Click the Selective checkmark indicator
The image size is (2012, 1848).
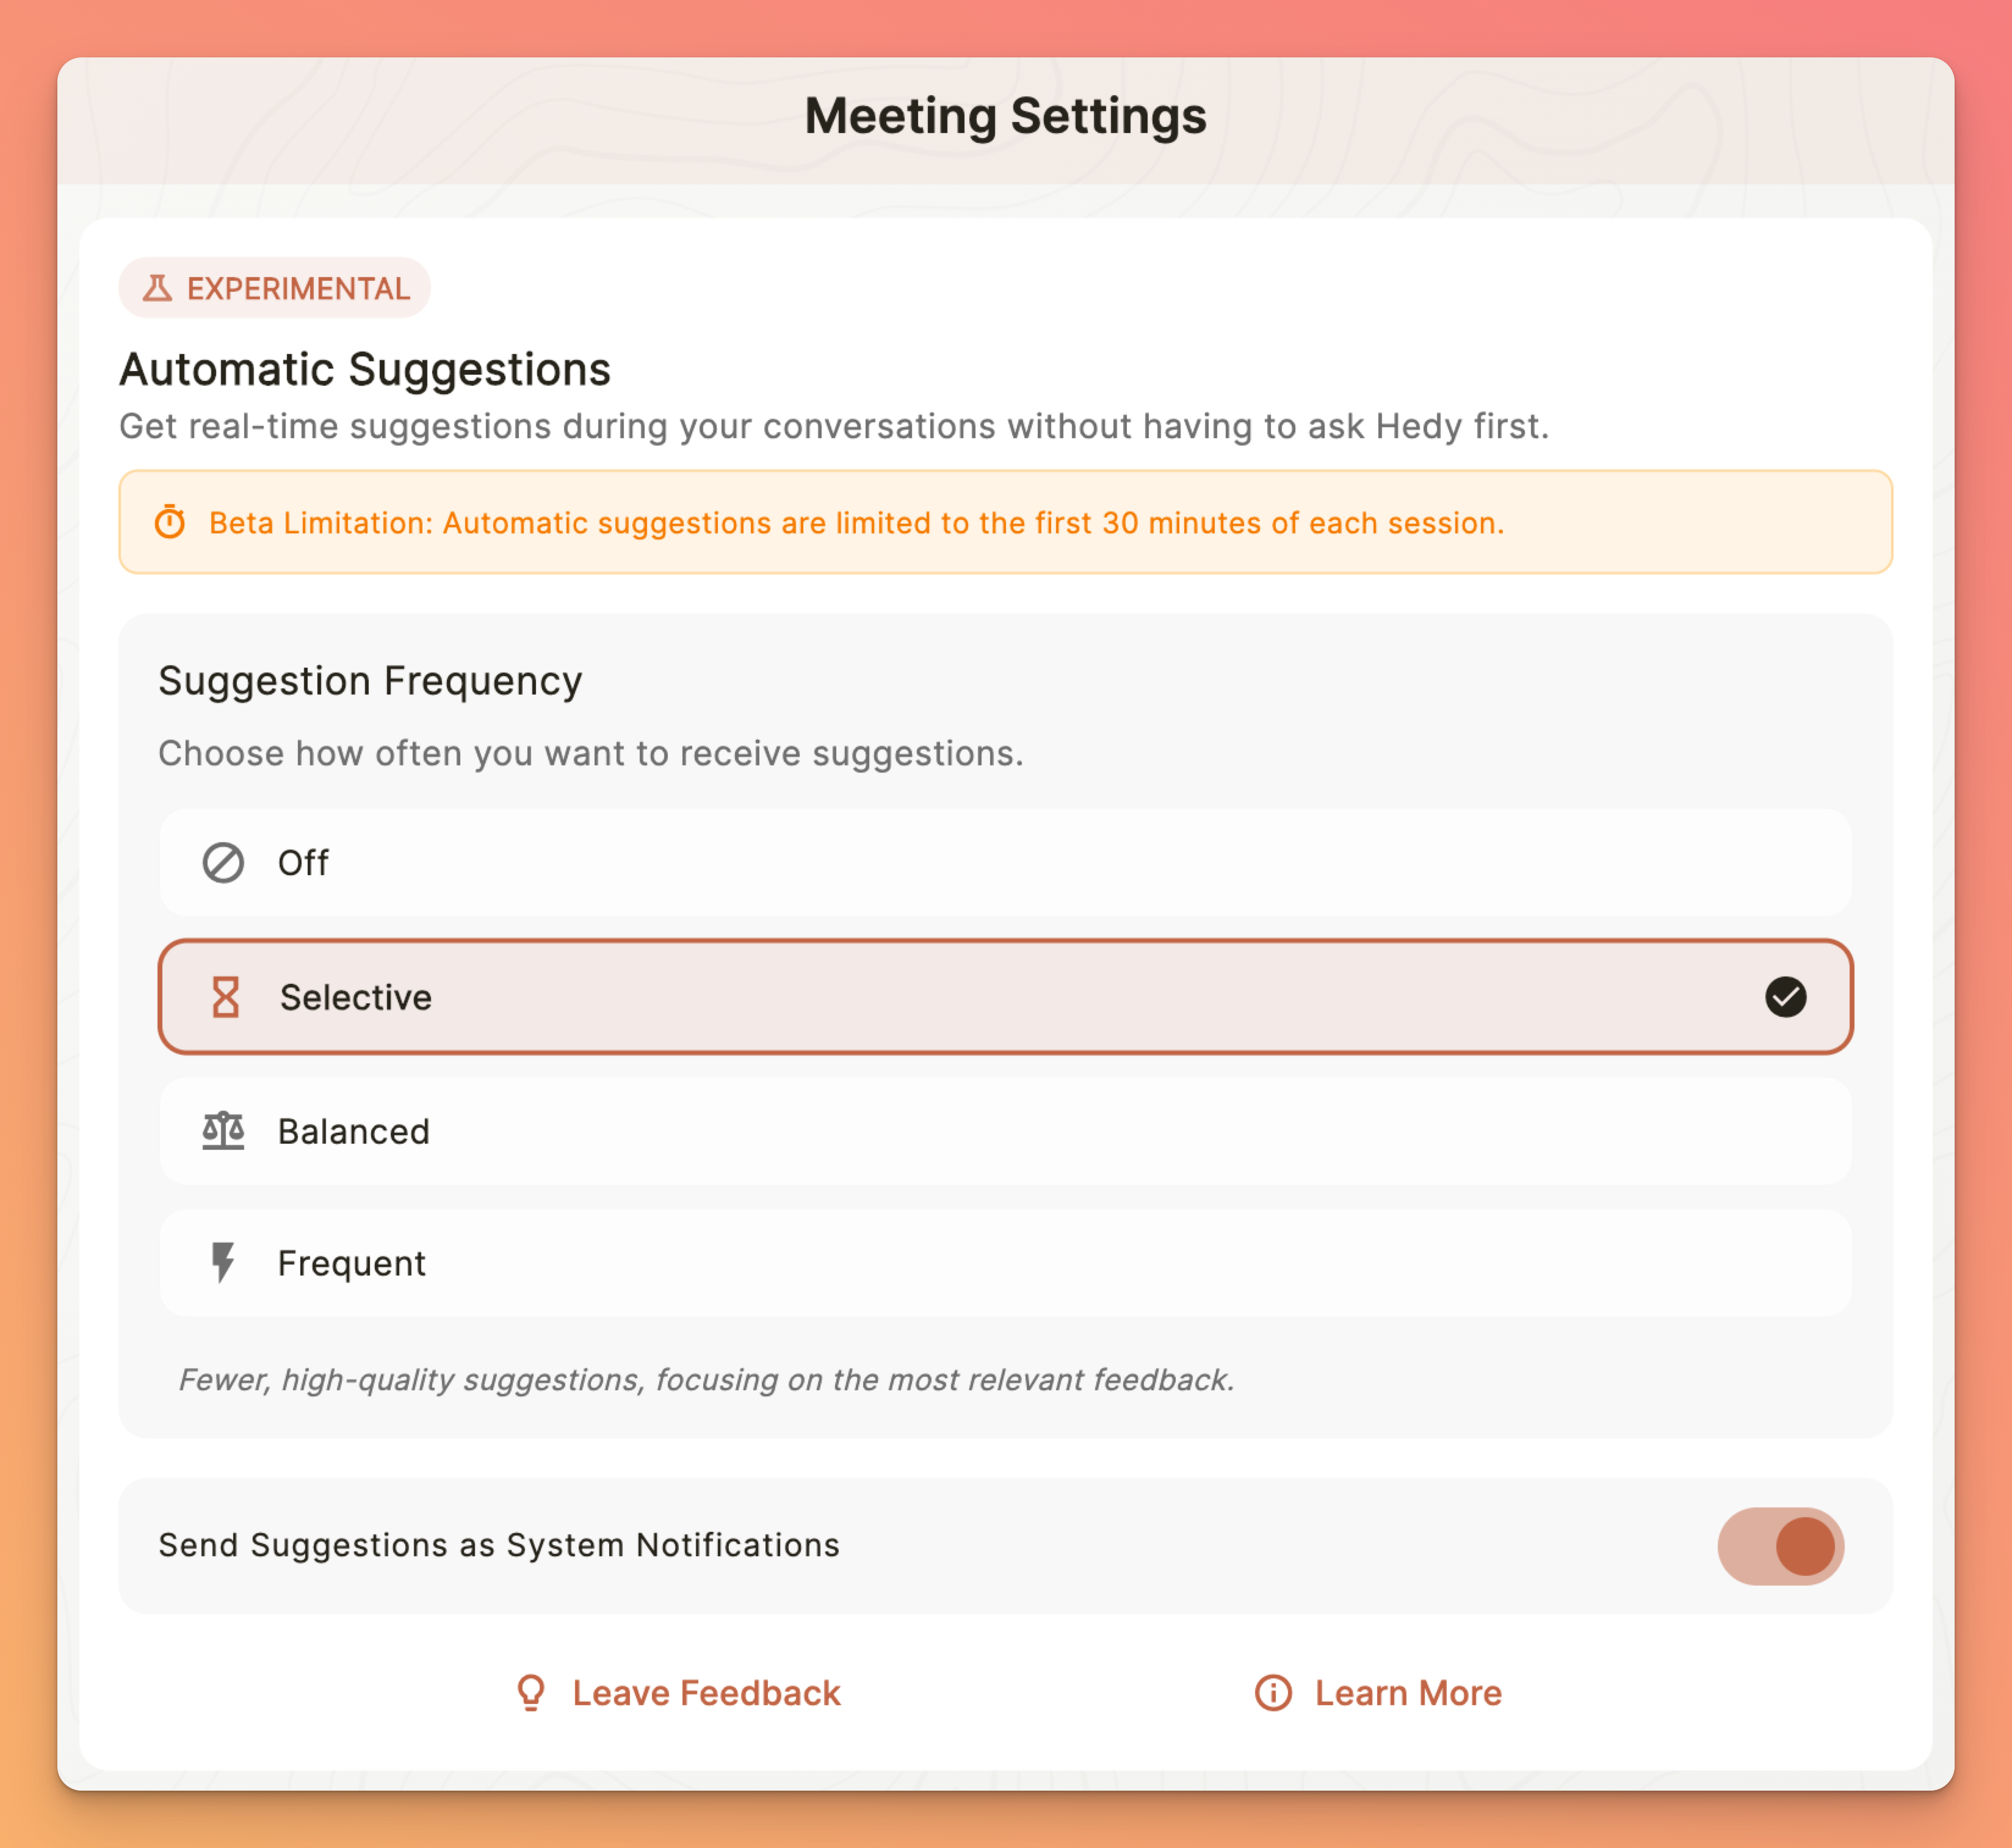(1785, 997)
